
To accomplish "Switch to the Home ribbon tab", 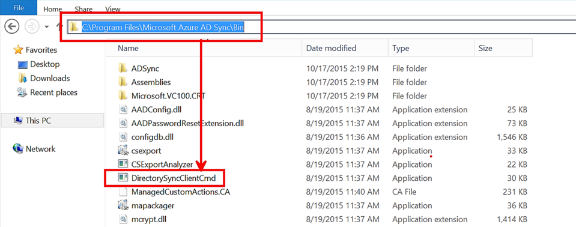I will (52, 10).
